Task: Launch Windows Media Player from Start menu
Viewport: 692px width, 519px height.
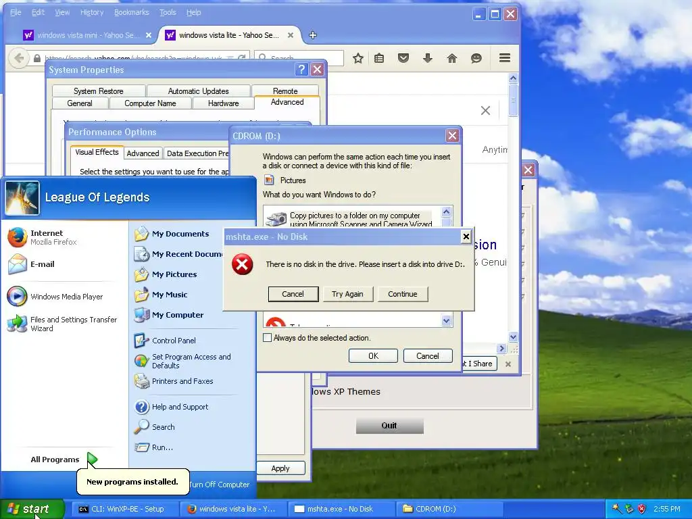Action: (x=55, y=296)
